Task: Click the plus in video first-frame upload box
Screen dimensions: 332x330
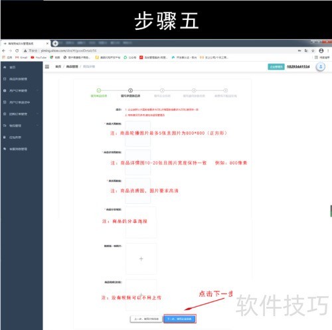Action: 141,259
